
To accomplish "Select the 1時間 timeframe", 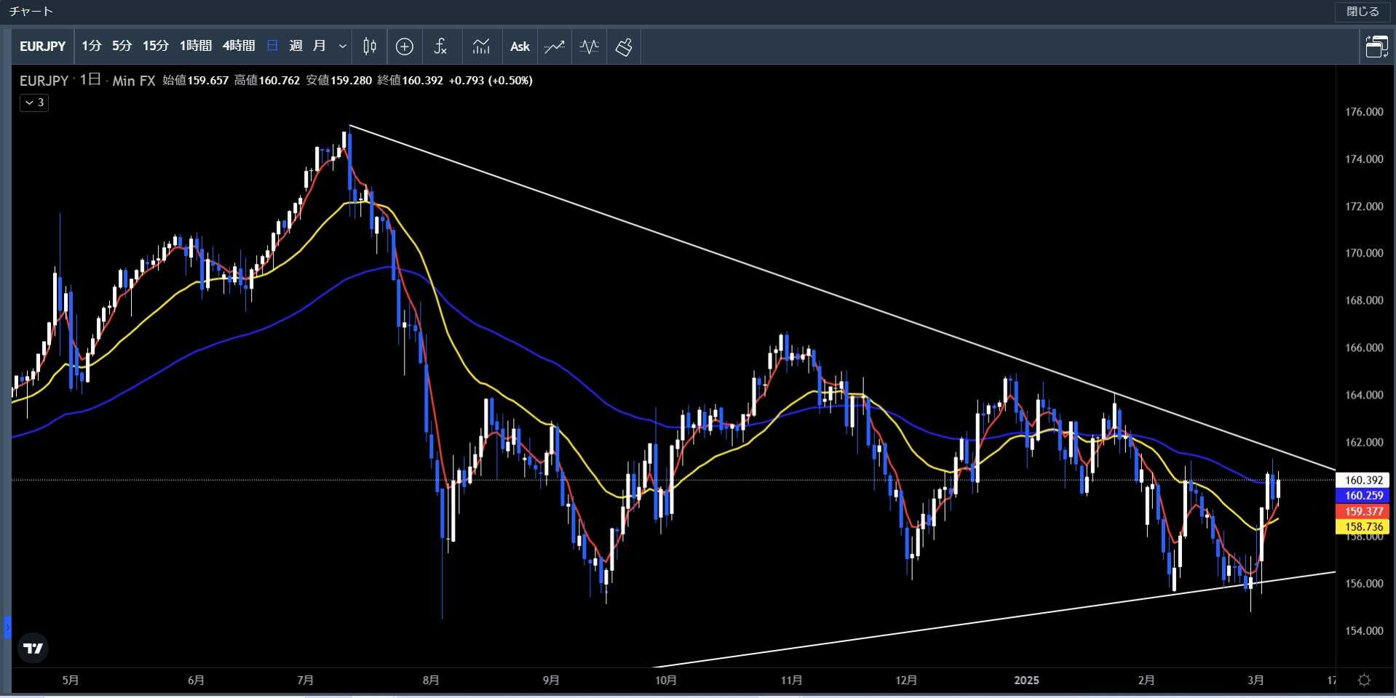I will (x=195, y=47).
